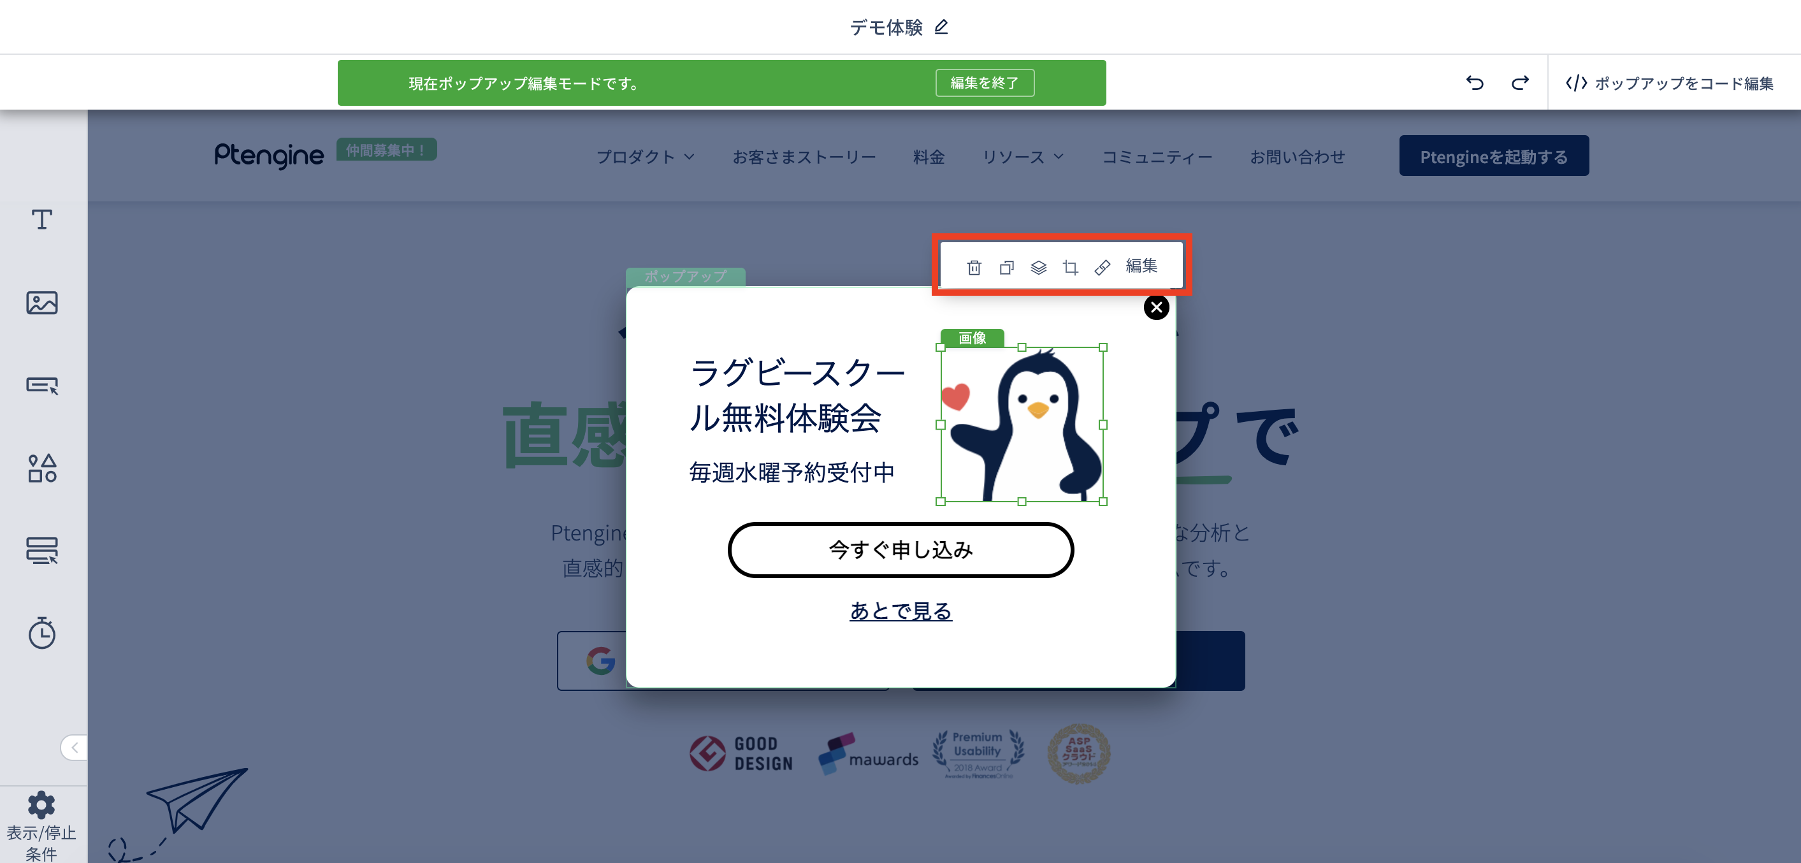Image resolution: width=1801 pixels, height=863 pixels.
Task: Click the 画像 label on selected image
Action: [x=972, y=338]
